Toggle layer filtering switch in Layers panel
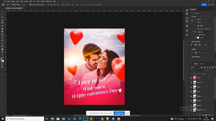The image size is (216, 121). (215, 67)
